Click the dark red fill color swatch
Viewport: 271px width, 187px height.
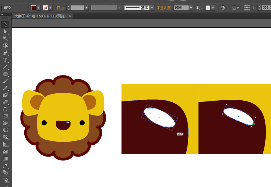click(x=34, y=8)
